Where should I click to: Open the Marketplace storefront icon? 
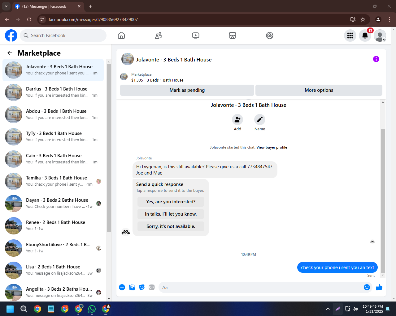(233, 36)
